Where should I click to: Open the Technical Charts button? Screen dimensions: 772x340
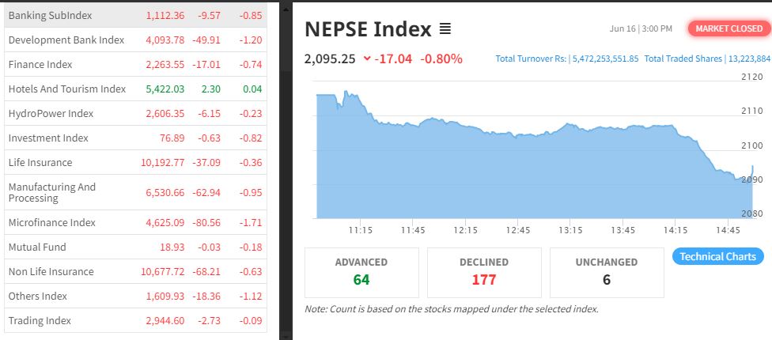pyautogui.click(x=717, y=256)
